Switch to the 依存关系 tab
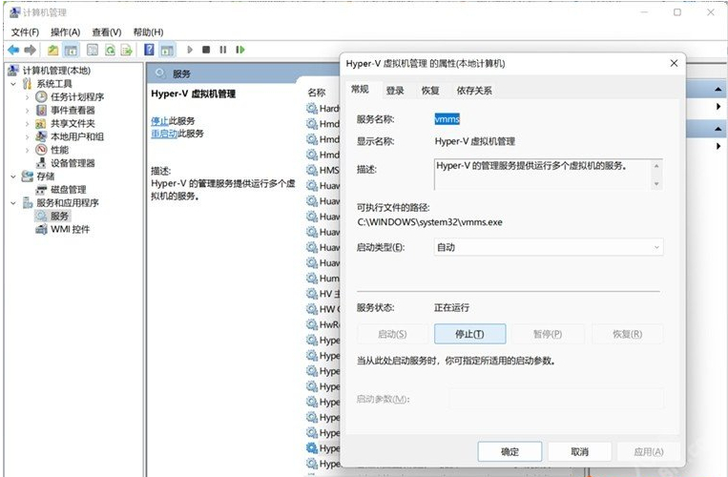 pos(473,91)
